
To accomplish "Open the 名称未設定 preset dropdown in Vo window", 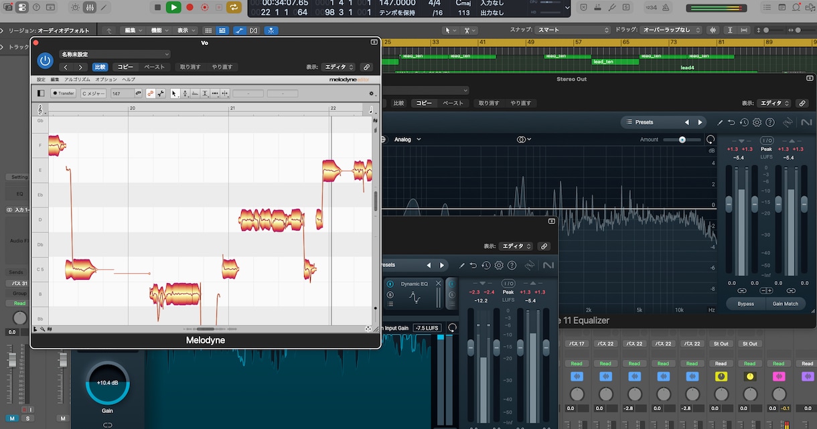I will [115, 54].
